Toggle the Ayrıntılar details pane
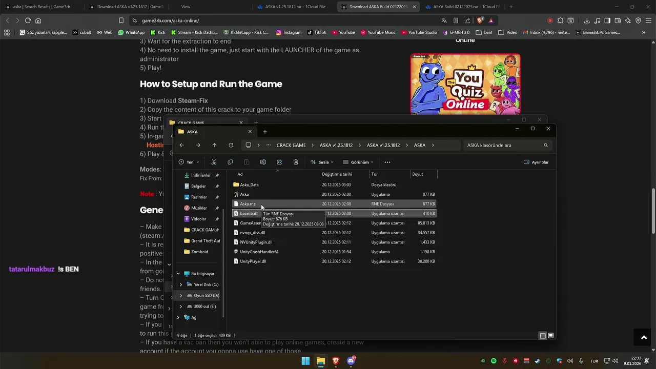Screen dimensions: 656x369 [536, 162]
